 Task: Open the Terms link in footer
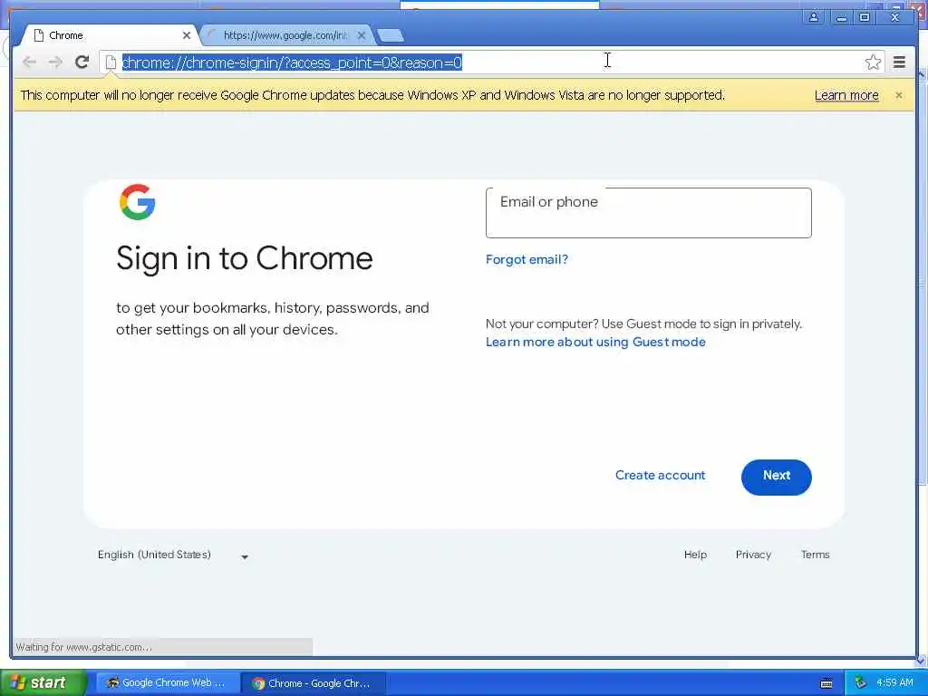815,555
